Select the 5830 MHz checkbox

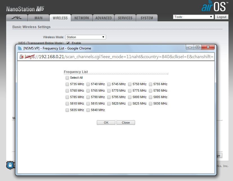tap(150, 103)
